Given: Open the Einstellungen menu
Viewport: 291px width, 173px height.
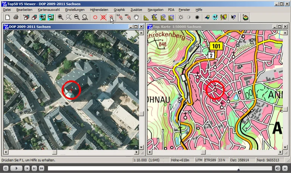Looking at the screenshot, I should pyautogui.click(x=75, y=10).
